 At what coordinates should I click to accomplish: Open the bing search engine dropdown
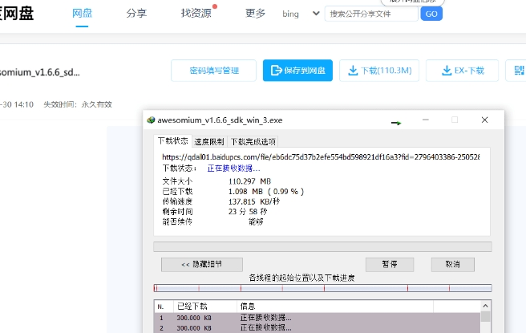pos(315,14)
